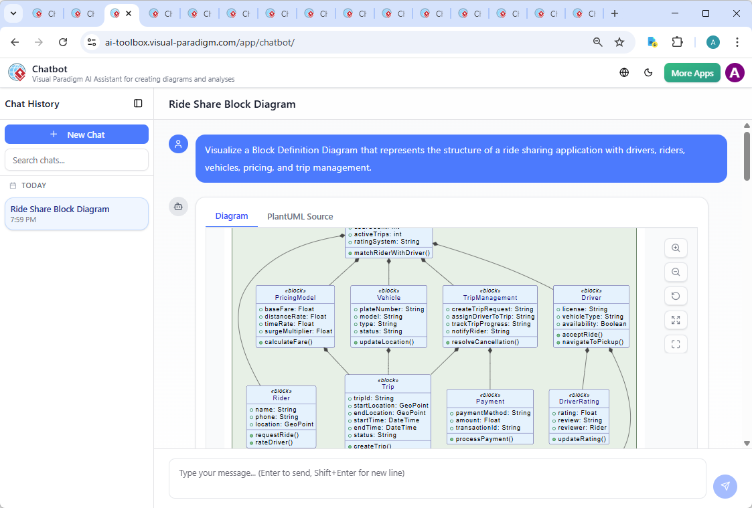Select the Diagram tab

tap(232, 216)
